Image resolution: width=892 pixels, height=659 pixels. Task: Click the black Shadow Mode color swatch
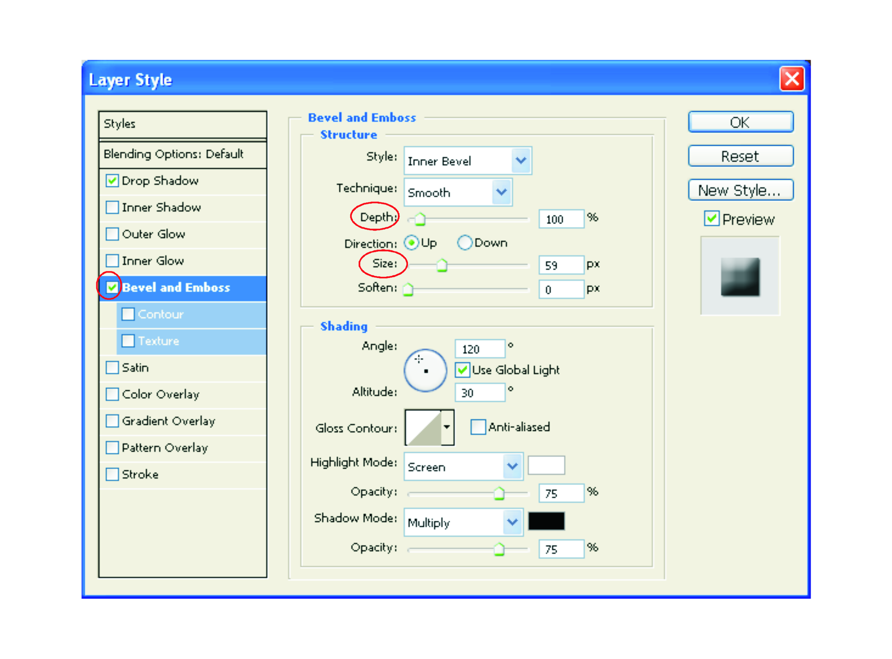pyautogui.click(x=546, y=521)
